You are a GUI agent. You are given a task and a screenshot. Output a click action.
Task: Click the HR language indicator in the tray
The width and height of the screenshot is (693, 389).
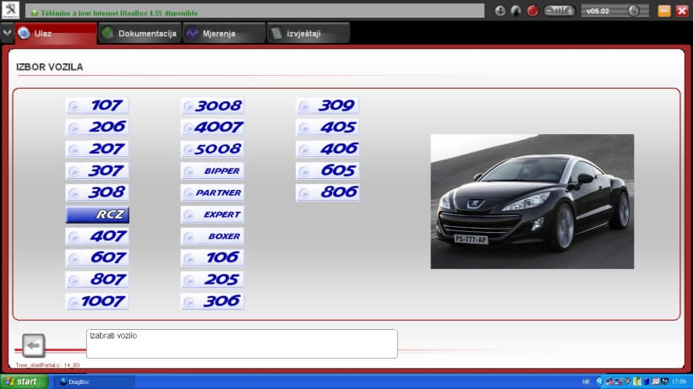(586, 382)
